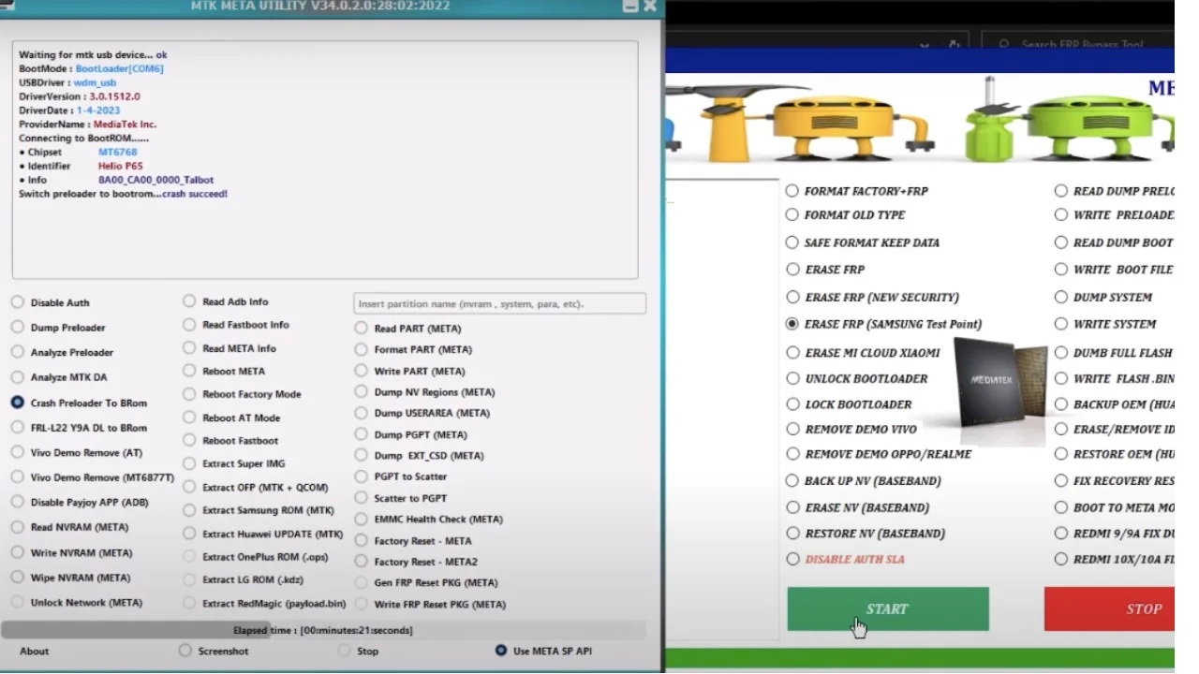Open the About menu in META Utility
Screen dimensions: 1199x674
point(34,651)
